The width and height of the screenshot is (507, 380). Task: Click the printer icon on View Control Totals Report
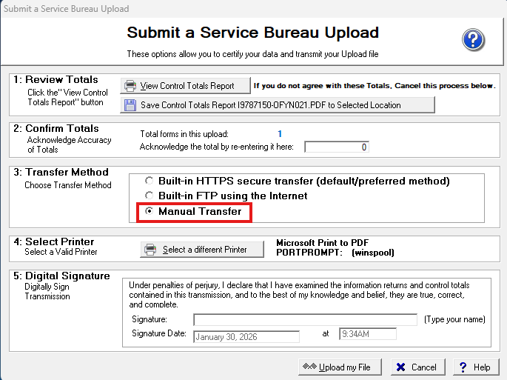click(x=130, y=86)
